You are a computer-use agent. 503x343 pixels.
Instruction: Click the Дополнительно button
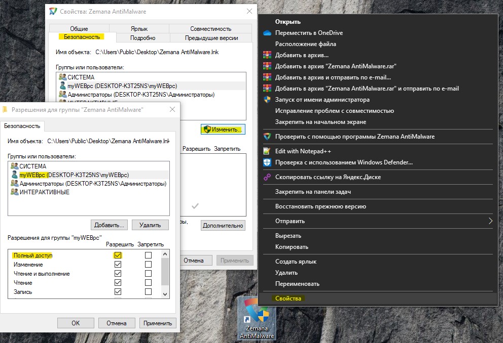[223, 226]
